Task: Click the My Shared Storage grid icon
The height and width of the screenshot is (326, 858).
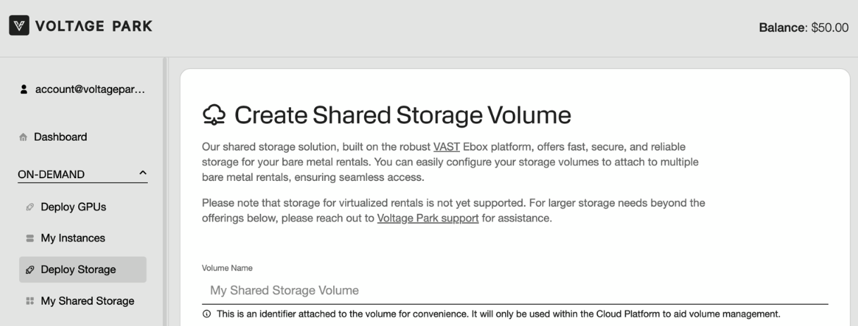Action: [x=30, y=301]
